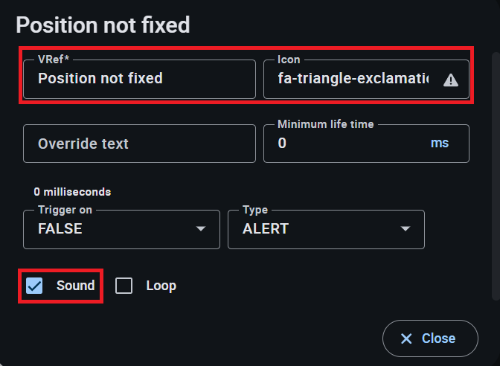Click the Minimum life time label
Screen dimensions: 500x366
(x=325, y=124)
